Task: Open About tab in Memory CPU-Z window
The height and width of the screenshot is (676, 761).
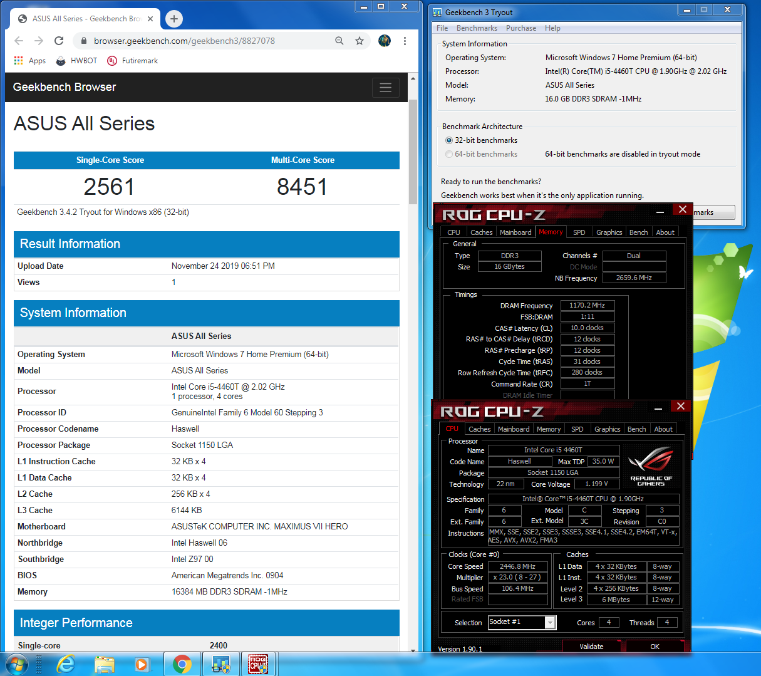Action: coord(665,232)
